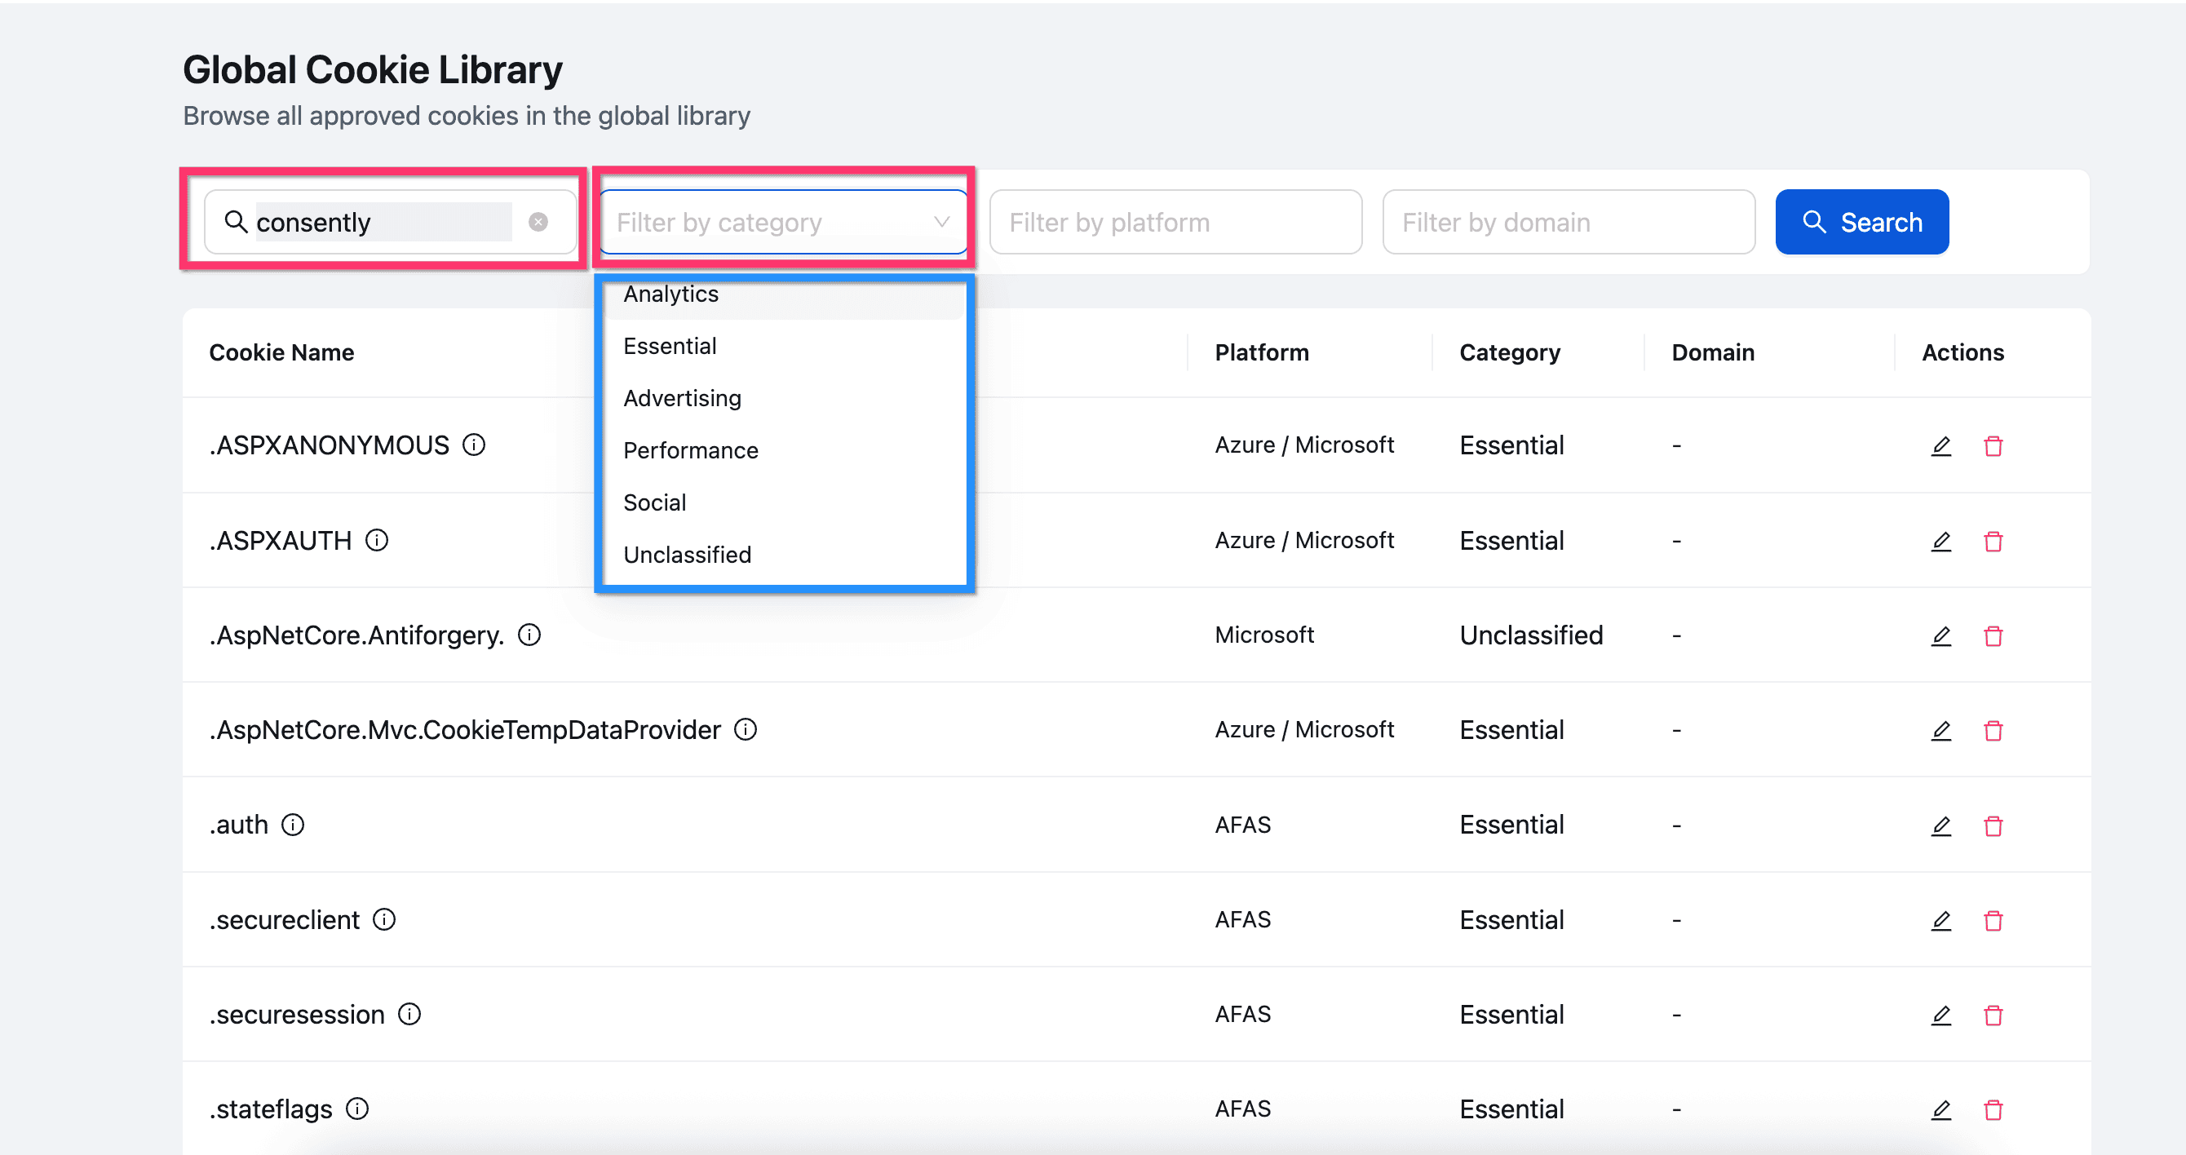Viewport: 2186px width, 1155px height.
Task: Open info icon next to .AspNetCore.Antiforgery.
Action: 529,635
